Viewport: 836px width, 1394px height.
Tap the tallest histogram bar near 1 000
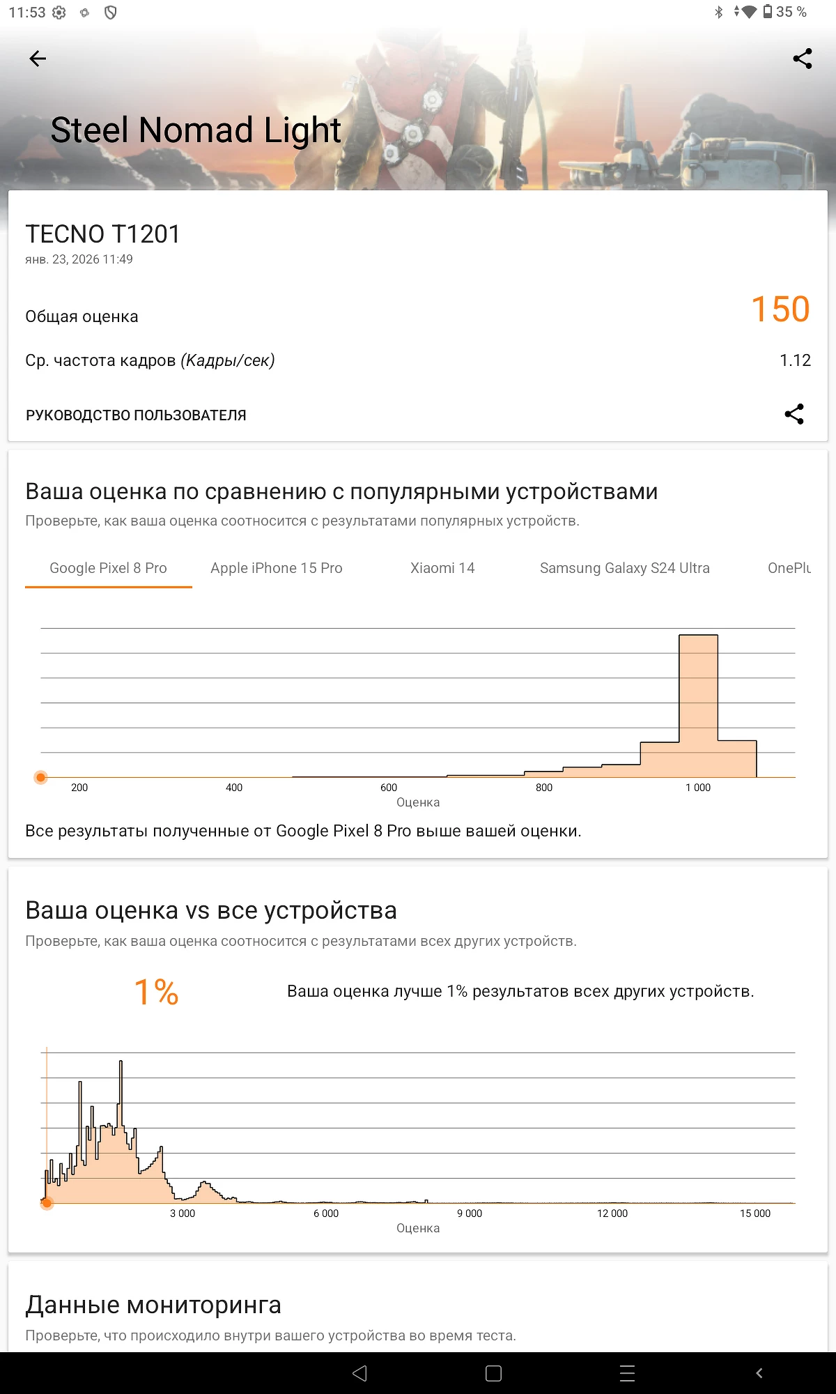(698, 704)
